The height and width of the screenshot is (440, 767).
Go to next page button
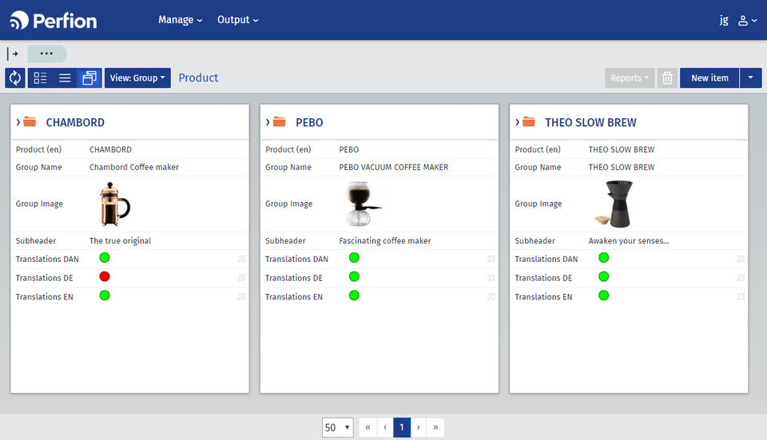tap(418, 427)
